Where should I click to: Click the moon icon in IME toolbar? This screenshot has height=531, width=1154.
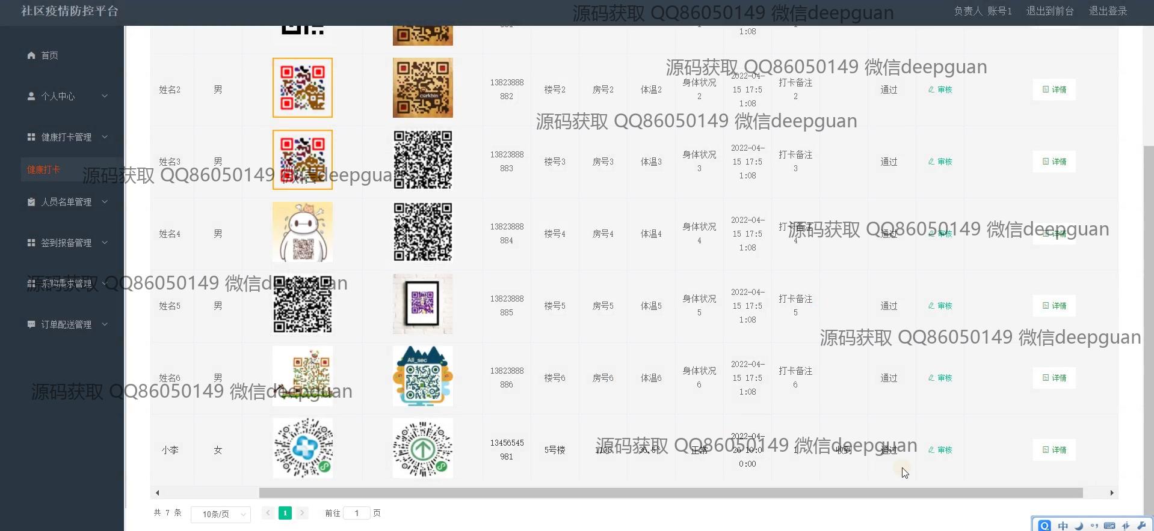1079,526
